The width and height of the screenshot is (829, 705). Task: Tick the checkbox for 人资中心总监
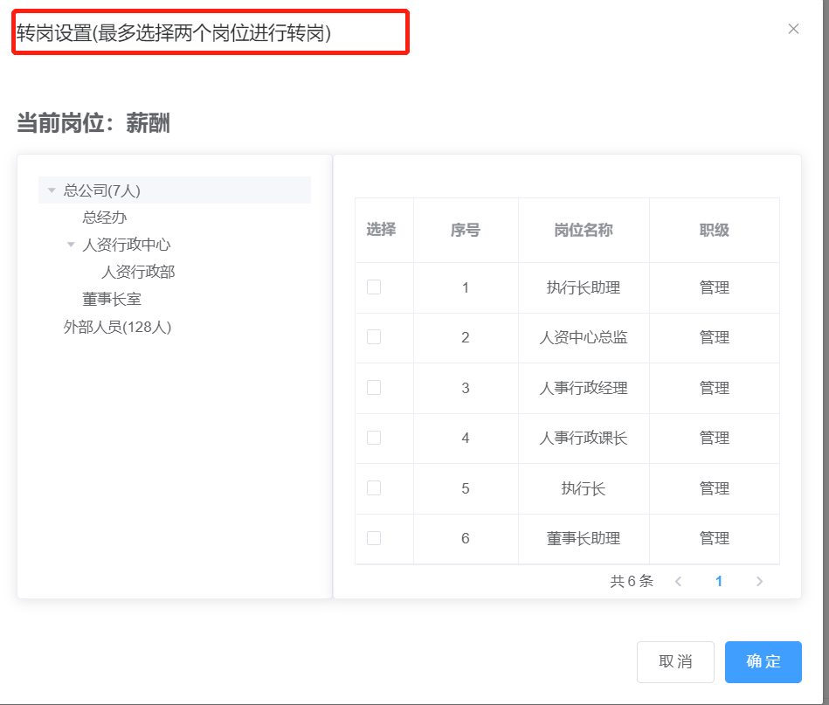(374, 337)
